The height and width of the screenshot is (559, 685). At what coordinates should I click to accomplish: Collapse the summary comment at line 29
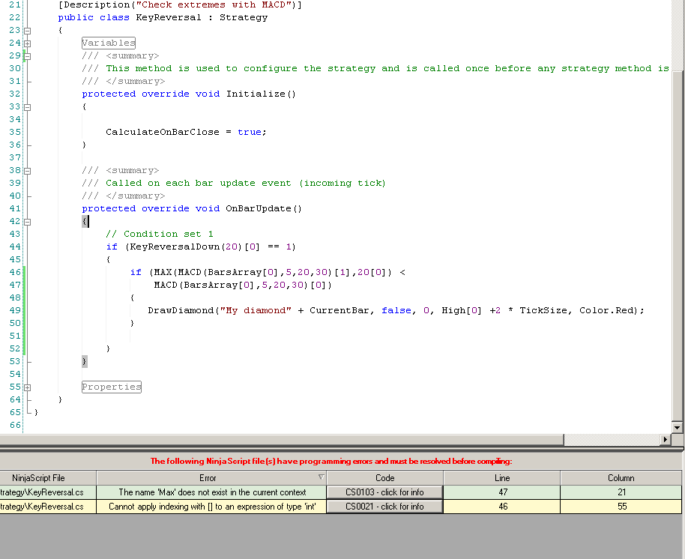(x=27, y=56)
